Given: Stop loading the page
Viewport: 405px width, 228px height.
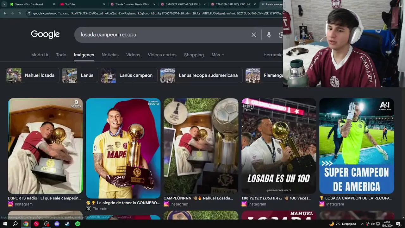Looking at the screenshot, I should tap(20, 13).
